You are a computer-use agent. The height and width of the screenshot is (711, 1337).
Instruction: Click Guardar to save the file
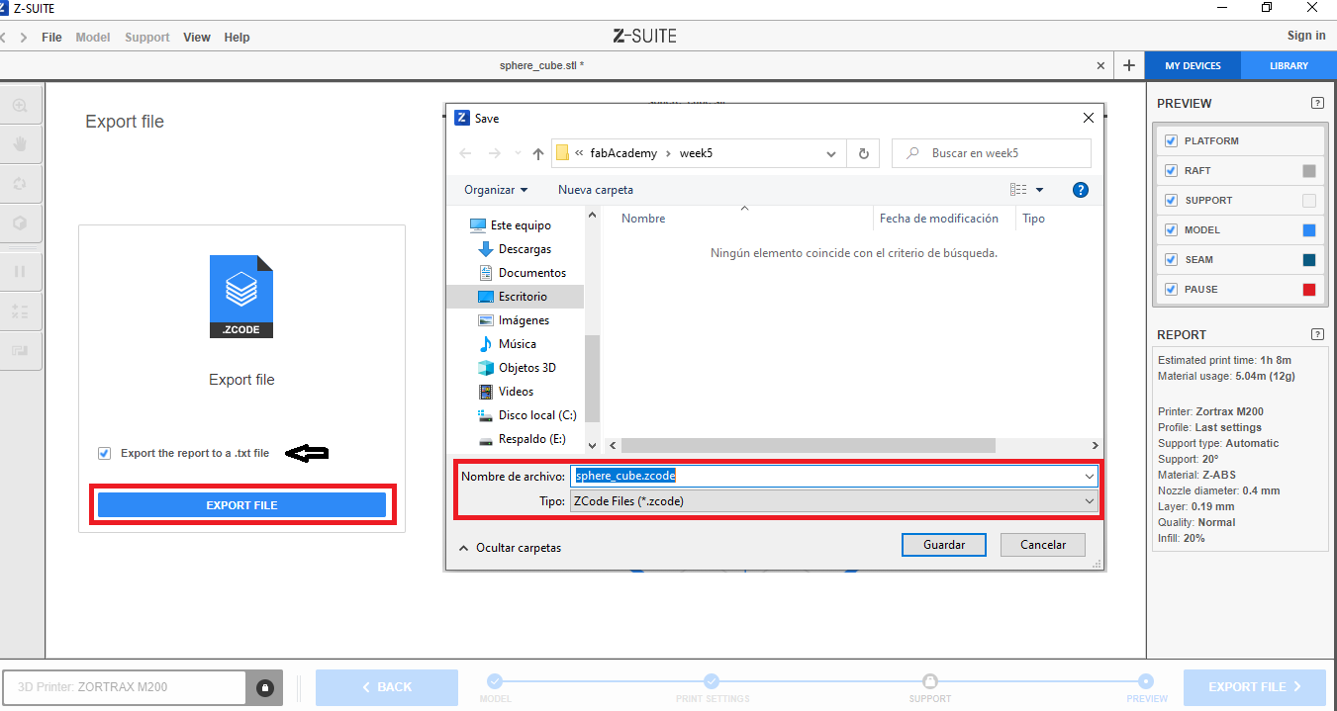pyautogui.click(x=944, y=545)
